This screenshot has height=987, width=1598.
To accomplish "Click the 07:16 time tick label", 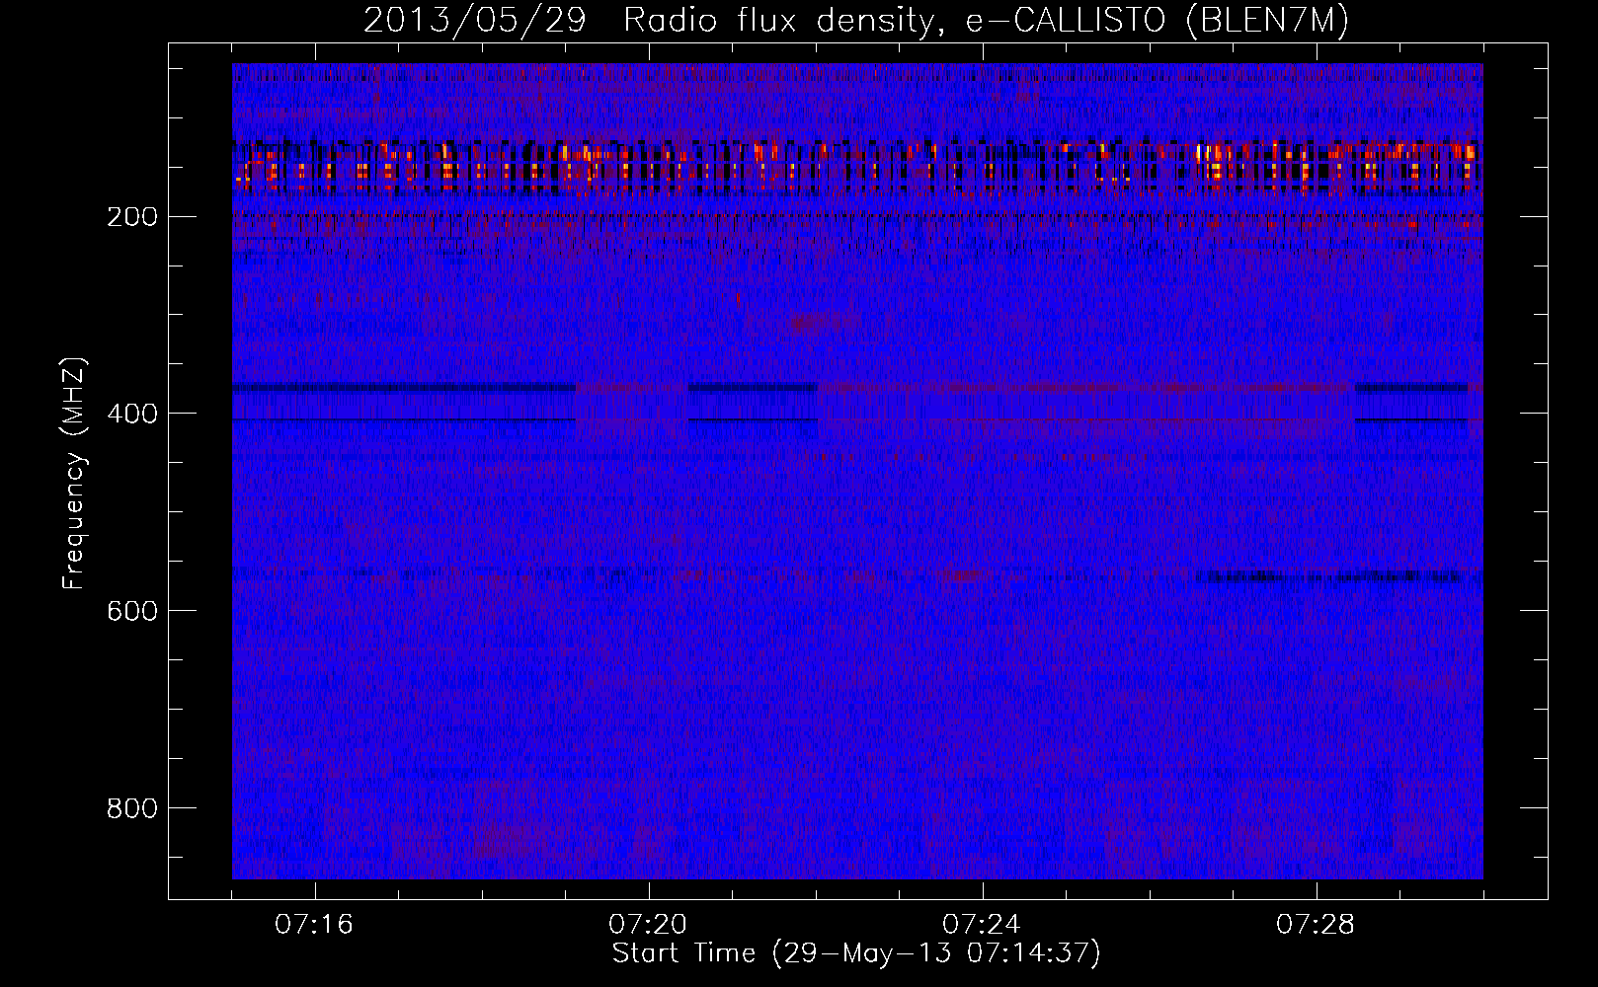I will pos(314,925).
